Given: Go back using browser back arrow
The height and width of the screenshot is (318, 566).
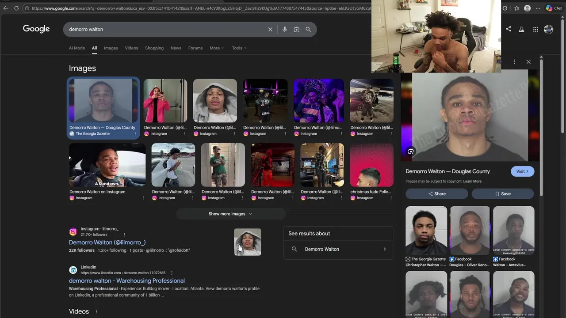Looking at the screenshot, I should (5, 8).
